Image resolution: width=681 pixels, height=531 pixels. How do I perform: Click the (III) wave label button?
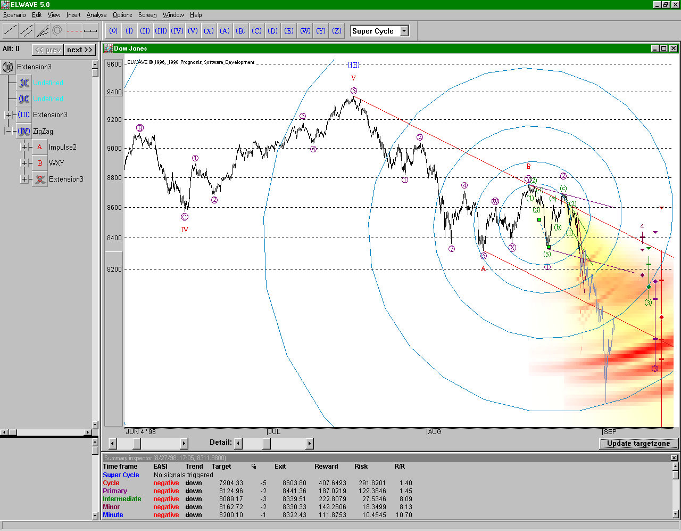click(x=161, y=31)
